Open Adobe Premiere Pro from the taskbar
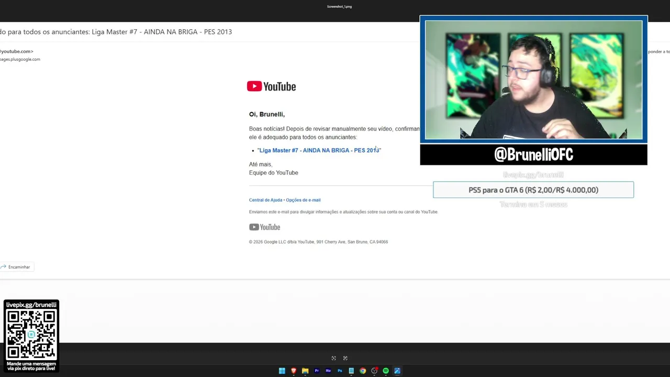This screenshot has height=377, width=670. [x=317, y=371]
